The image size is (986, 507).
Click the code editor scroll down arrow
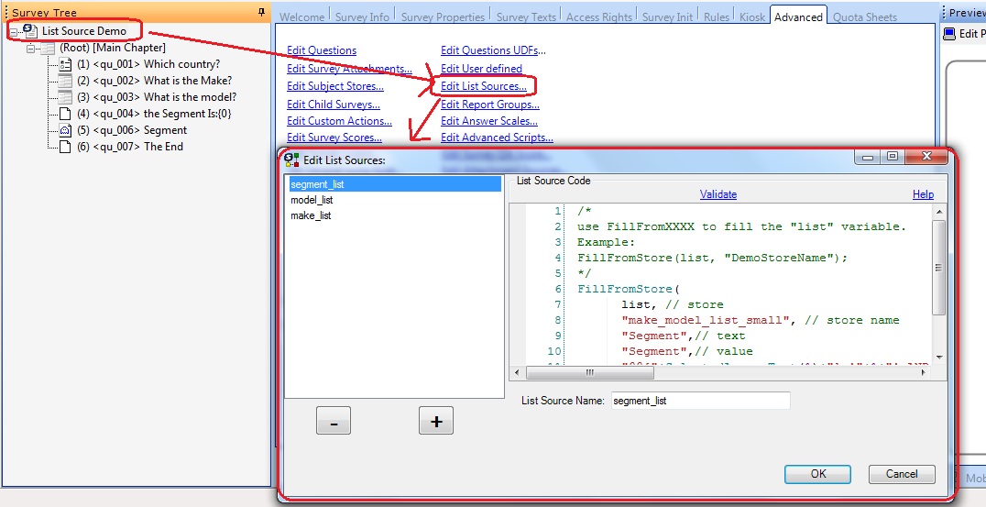tap(939, 358)
